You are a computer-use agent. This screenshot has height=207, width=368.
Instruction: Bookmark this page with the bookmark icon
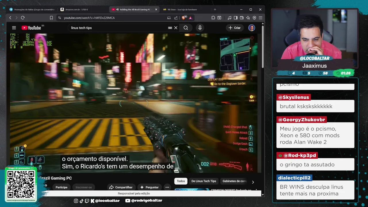click(51, 18)
